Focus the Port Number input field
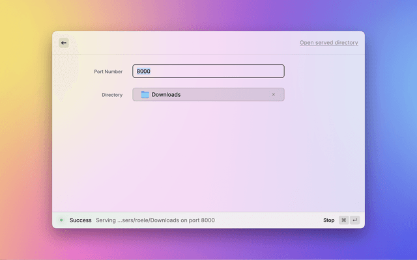The width and height of the screenshot is (417, 260). pos(208,71)
